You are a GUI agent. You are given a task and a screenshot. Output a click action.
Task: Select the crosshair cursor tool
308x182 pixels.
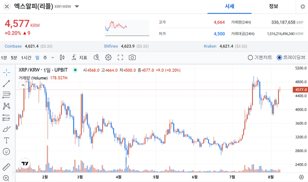(x=6, y=72)
